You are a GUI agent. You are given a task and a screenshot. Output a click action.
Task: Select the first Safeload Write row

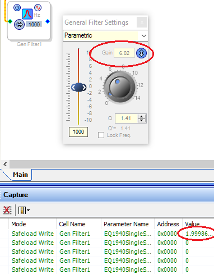point(107,234)
